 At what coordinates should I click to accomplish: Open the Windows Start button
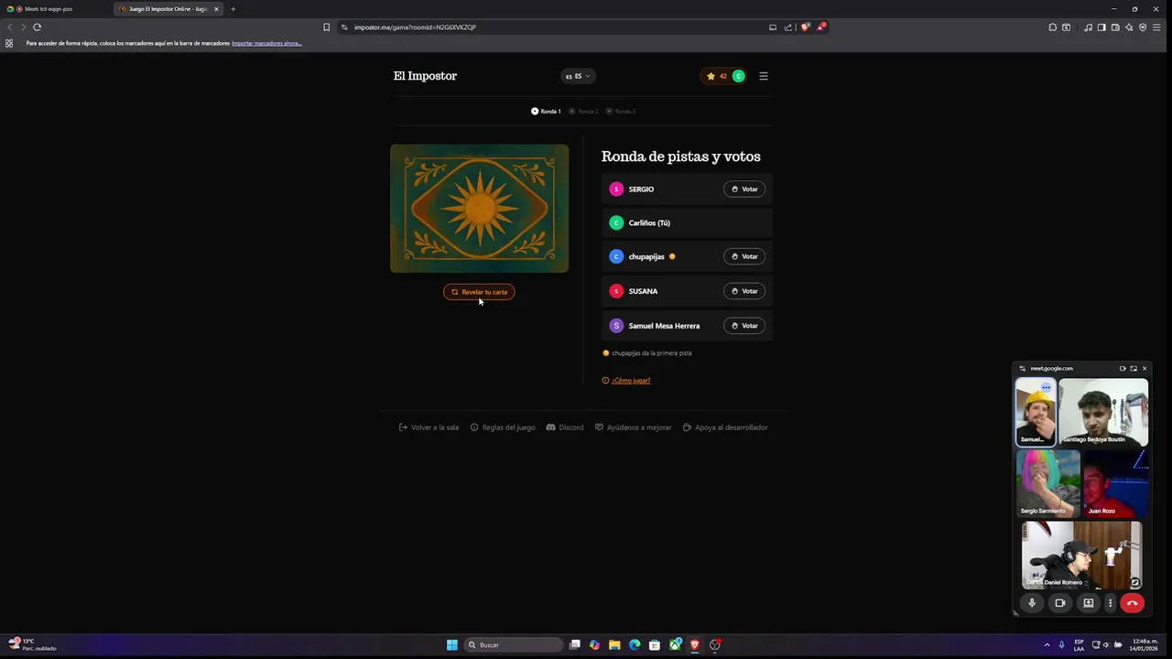451,645
